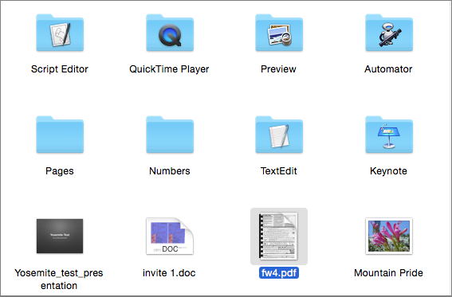Click the "Script Editor" label
Viewport: 452px width, 297px height.
[59, 69]
